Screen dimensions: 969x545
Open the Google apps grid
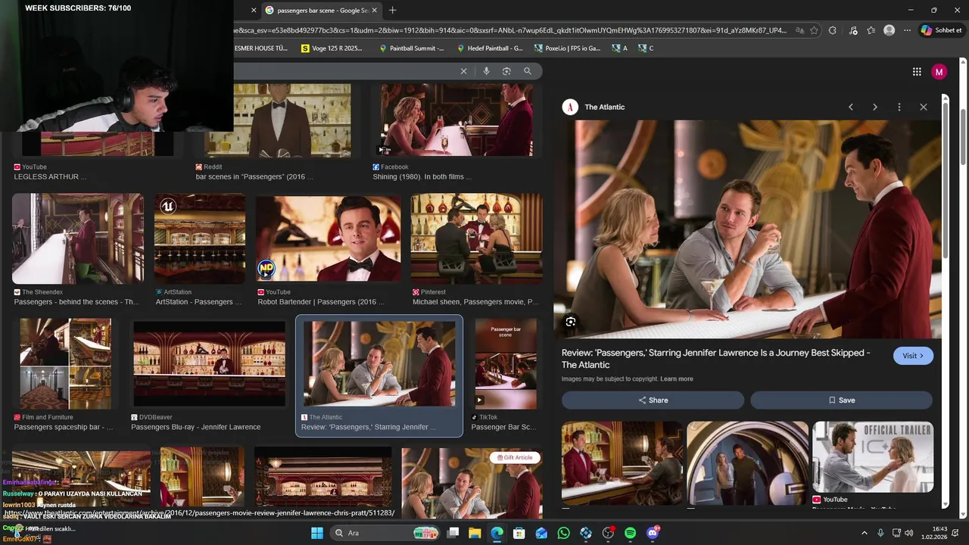(x=917, y=72)
